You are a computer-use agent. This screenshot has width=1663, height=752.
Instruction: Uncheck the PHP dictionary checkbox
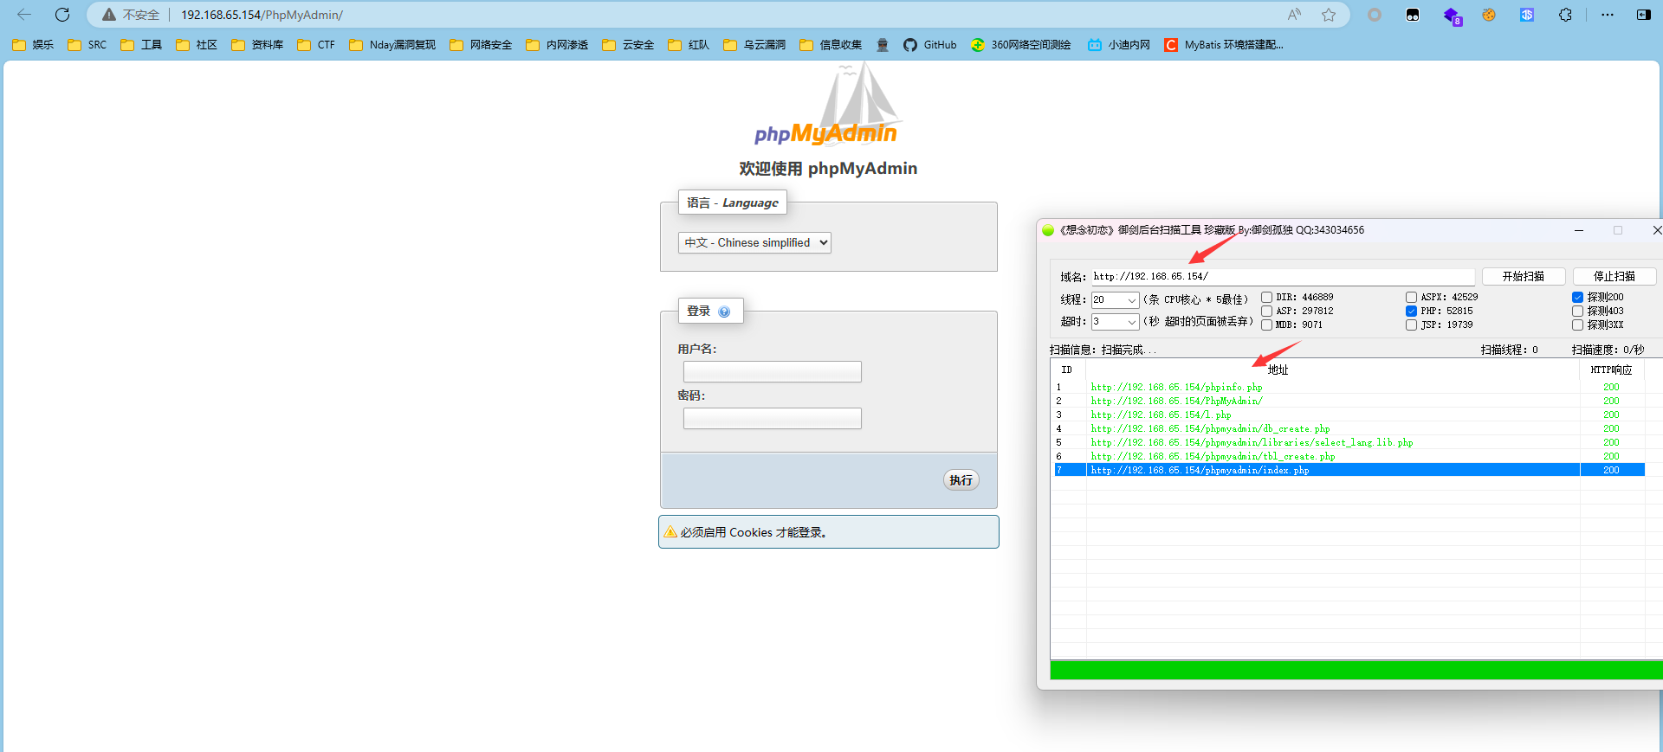tap(1411, 312)
